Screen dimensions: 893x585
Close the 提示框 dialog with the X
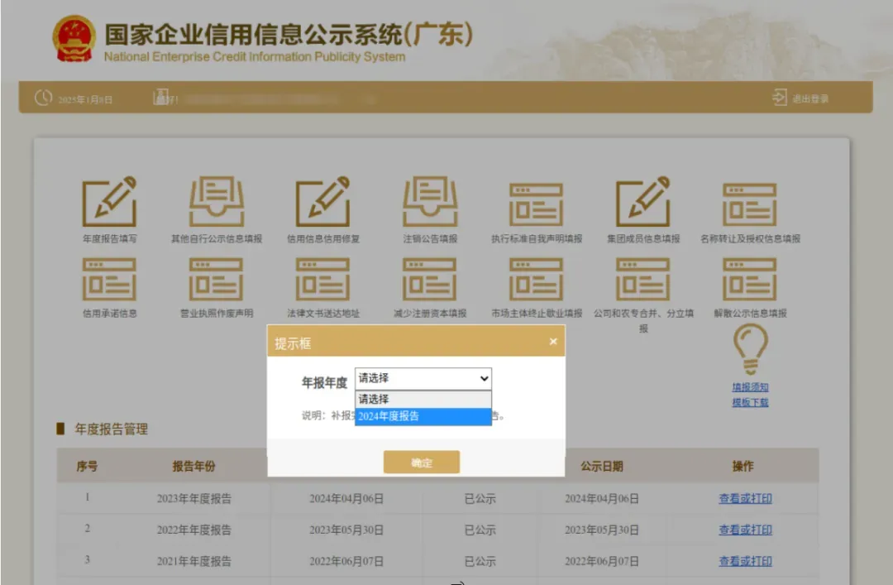(x=553, y=342)
